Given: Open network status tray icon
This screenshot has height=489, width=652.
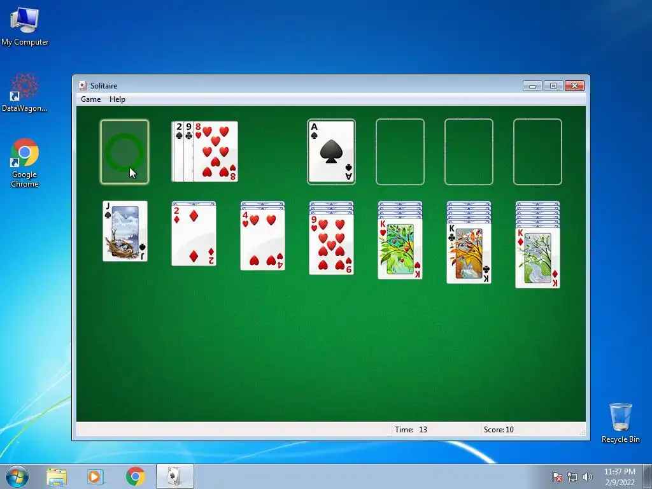Looking at the screenshot, I should [572, 477].
